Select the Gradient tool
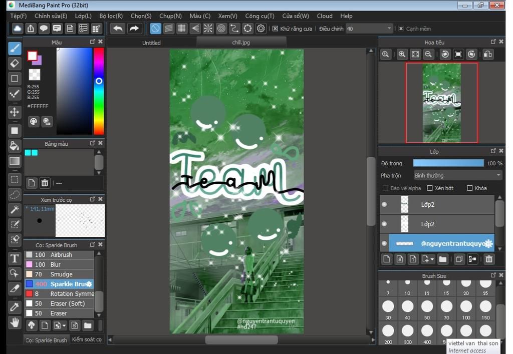Screen dimensions: 513x354 click(x=15, y=161)
